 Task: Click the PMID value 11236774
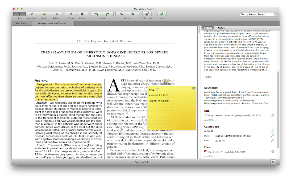coord(220,141)
